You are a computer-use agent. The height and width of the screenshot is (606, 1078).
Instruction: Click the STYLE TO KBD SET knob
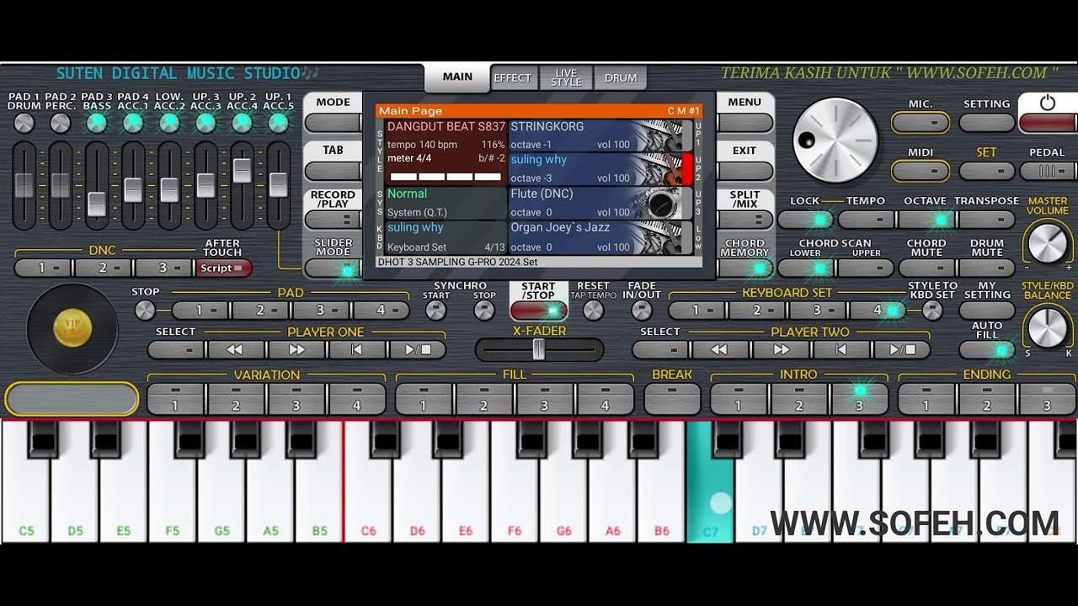[x=932, y=311]
